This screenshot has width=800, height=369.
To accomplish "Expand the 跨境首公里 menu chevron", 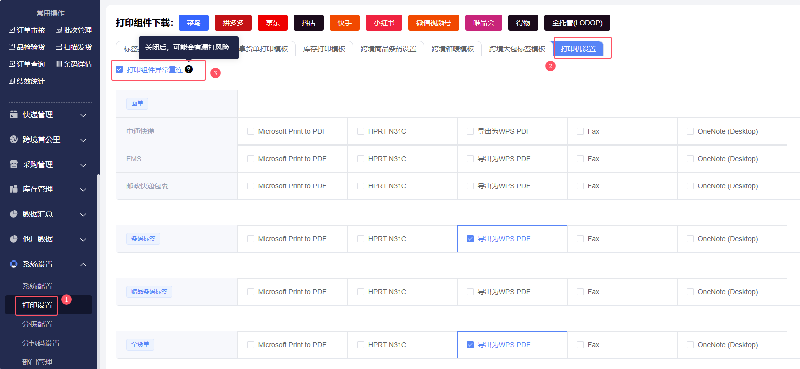I will click(x=83, y=140).
